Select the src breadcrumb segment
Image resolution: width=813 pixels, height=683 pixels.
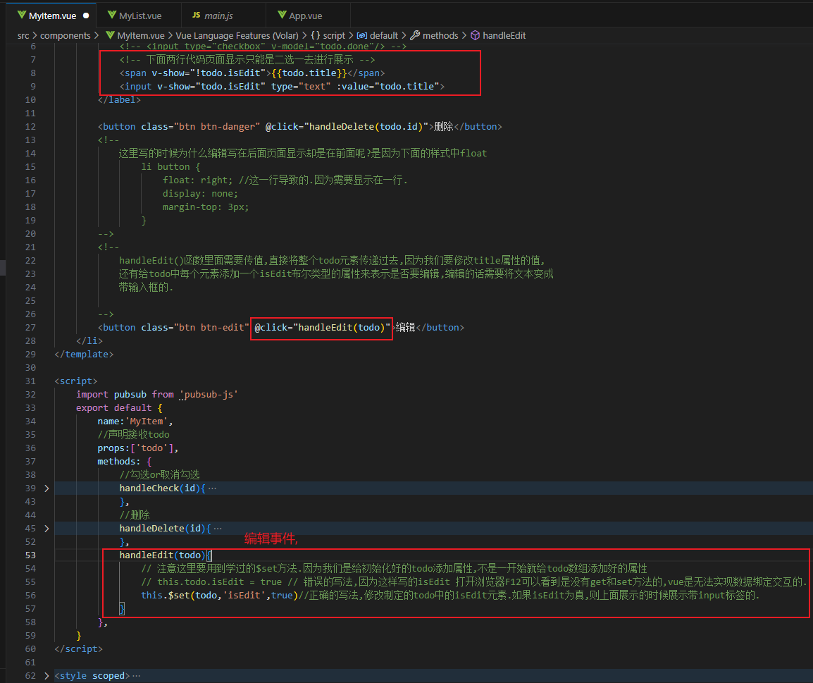[x=23, y=35]
